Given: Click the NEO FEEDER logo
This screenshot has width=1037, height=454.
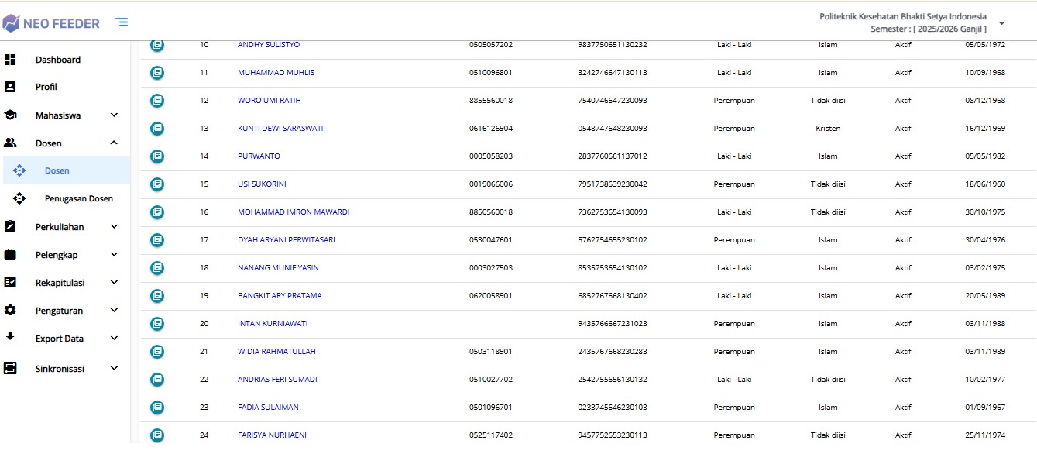Looking at the screenshot, I should [51, 23].
